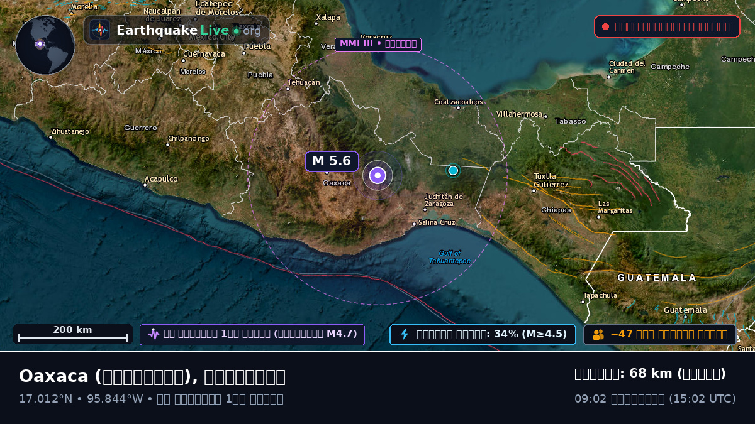Viewport: 755px width, 424px height.
Task: Click the purple epicenter marker near Oaxaca
Action: click(x=377, y=175)
